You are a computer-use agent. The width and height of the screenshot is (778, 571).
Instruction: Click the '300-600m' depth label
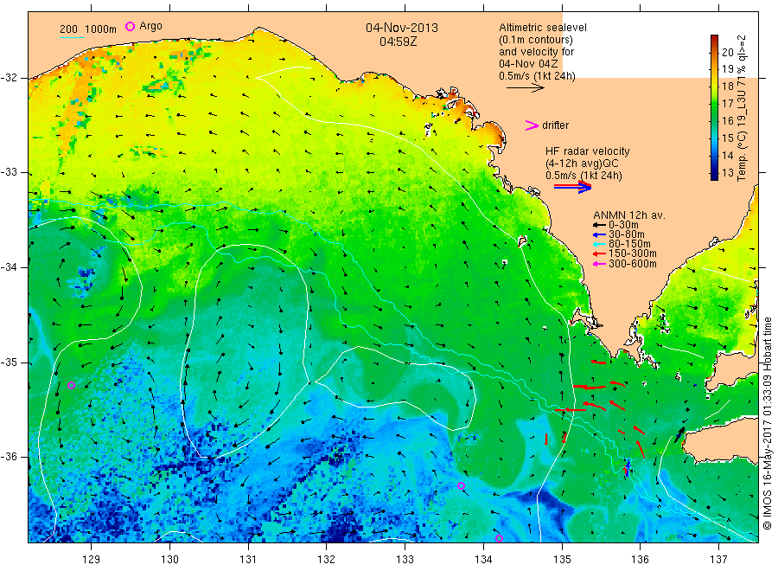(632, 264)
